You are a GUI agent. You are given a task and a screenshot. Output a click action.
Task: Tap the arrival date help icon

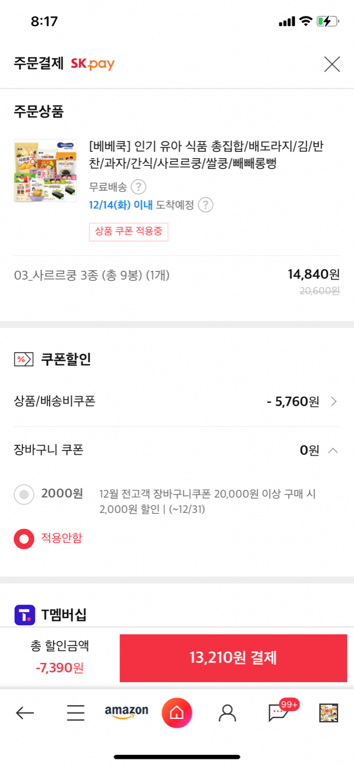(x=205, y=205)
